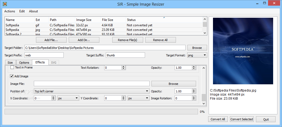Image resolution: width=282 pixels, height=127 pixels.
Task: Click the Convert Selected button
Action: 242,119
